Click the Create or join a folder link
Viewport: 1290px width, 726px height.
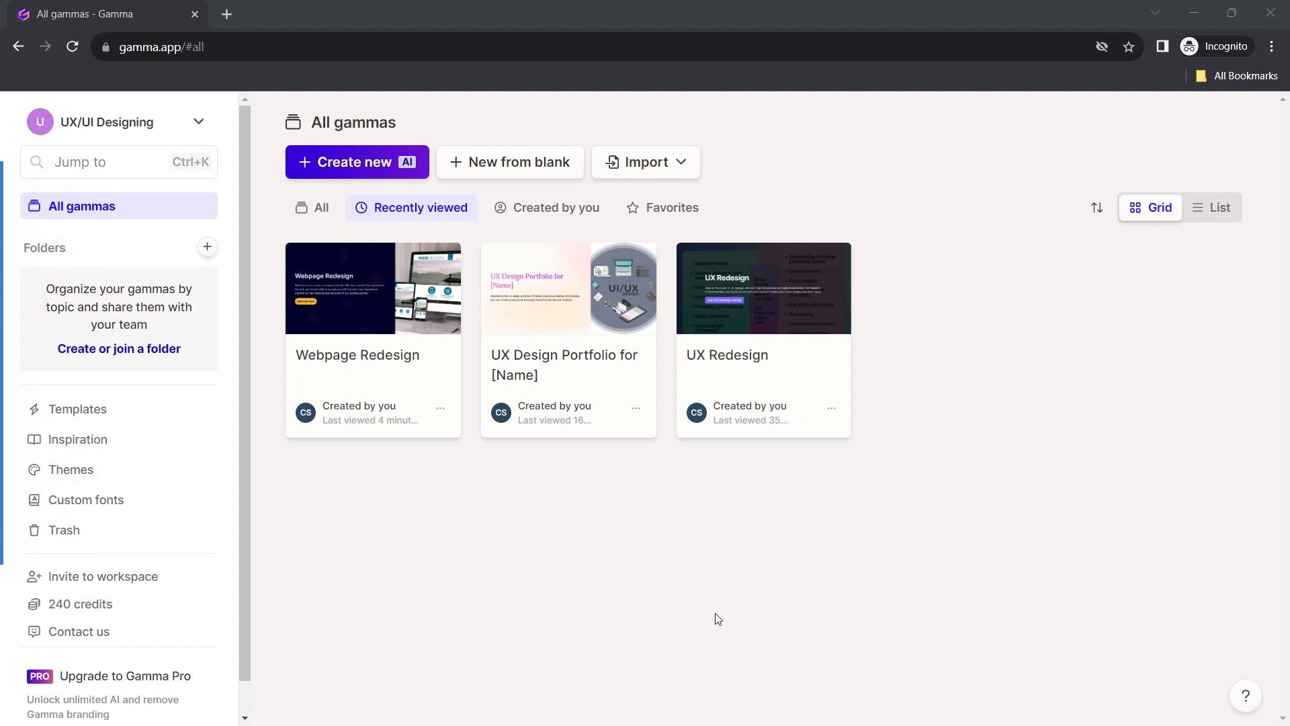[120, 348]
